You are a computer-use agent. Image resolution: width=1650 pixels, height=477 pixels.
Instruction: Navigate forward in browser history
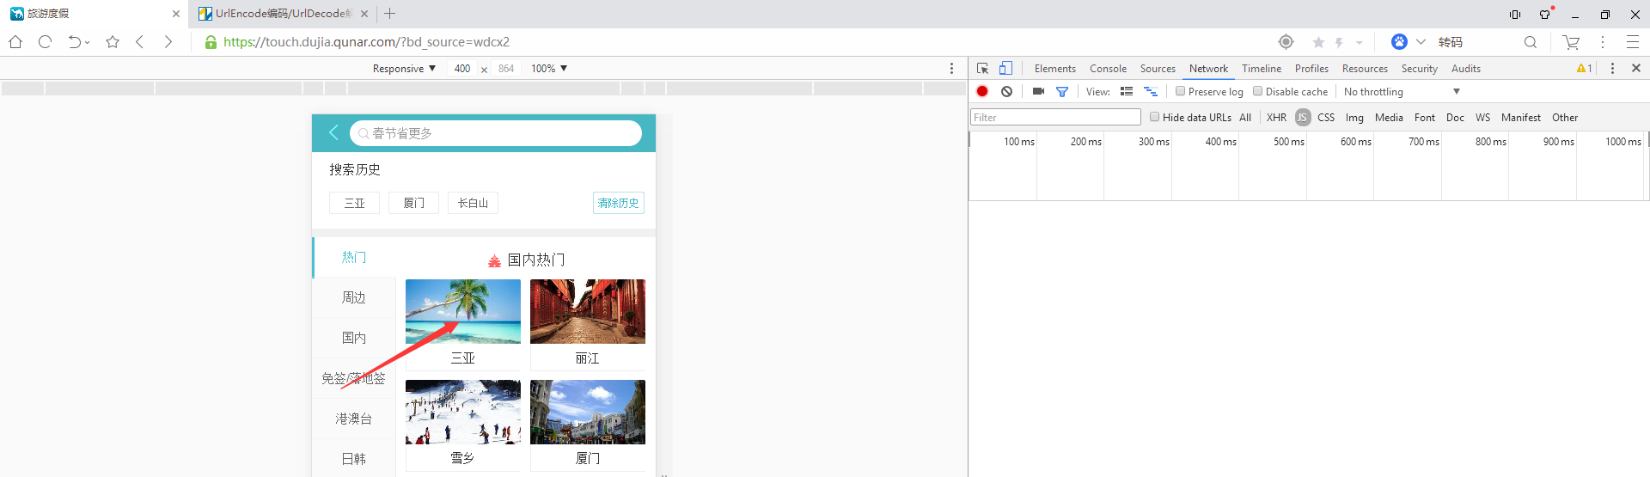tap(168, 41)
